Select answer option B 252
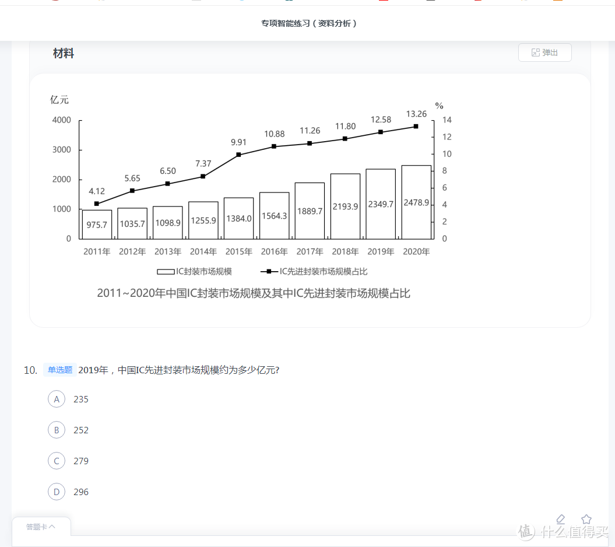Viewport: 615px width, 547px height. click(x=57, y=430)
